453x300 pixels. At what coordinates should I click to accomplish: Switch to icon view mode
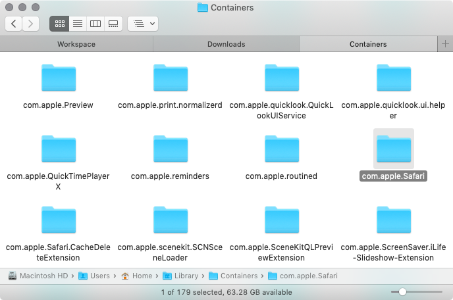click(x=60, y=24)
